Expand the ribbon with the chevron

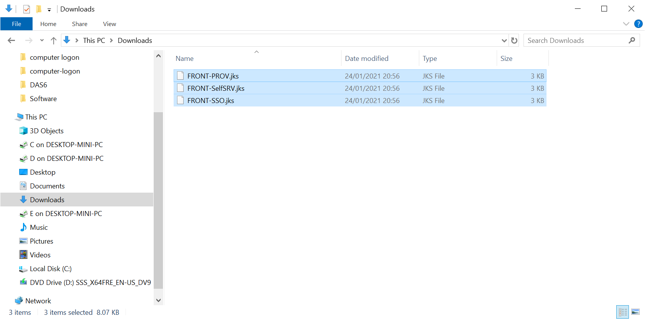tap(626, 24)
